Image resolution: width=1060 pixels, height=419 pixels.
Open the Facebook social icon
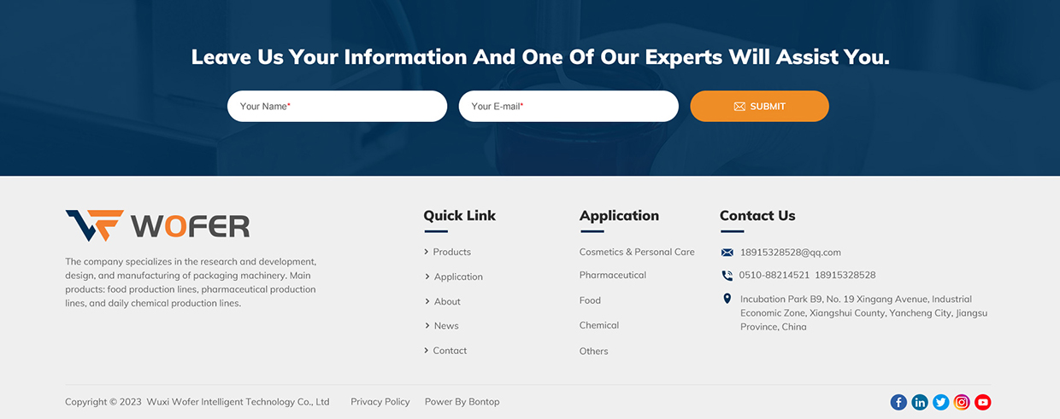[898, 402]
